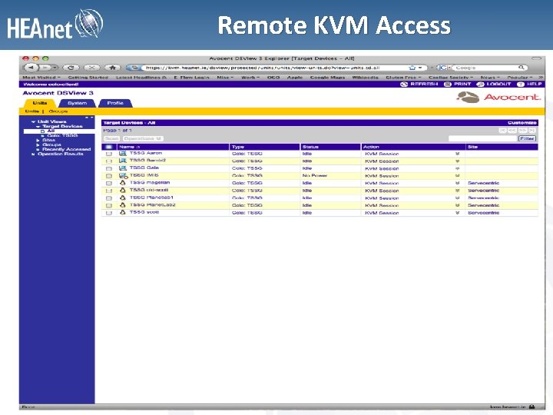553x415 pixels.
Task: Open the Wikipedia bookmark
Action: pos(365,78)
